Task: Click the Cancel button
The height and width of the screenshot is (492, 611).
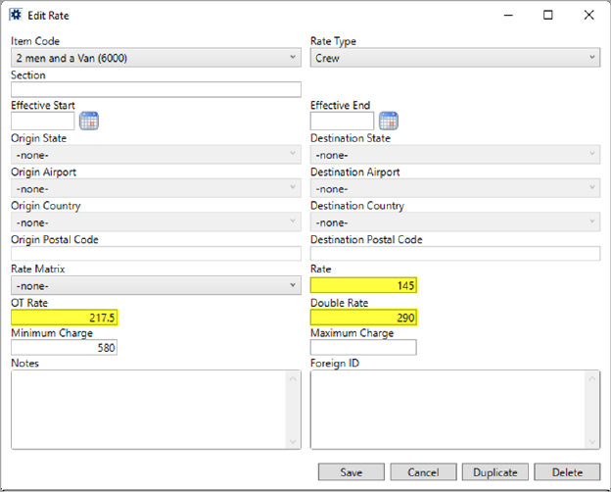Action: pos(423,471)
